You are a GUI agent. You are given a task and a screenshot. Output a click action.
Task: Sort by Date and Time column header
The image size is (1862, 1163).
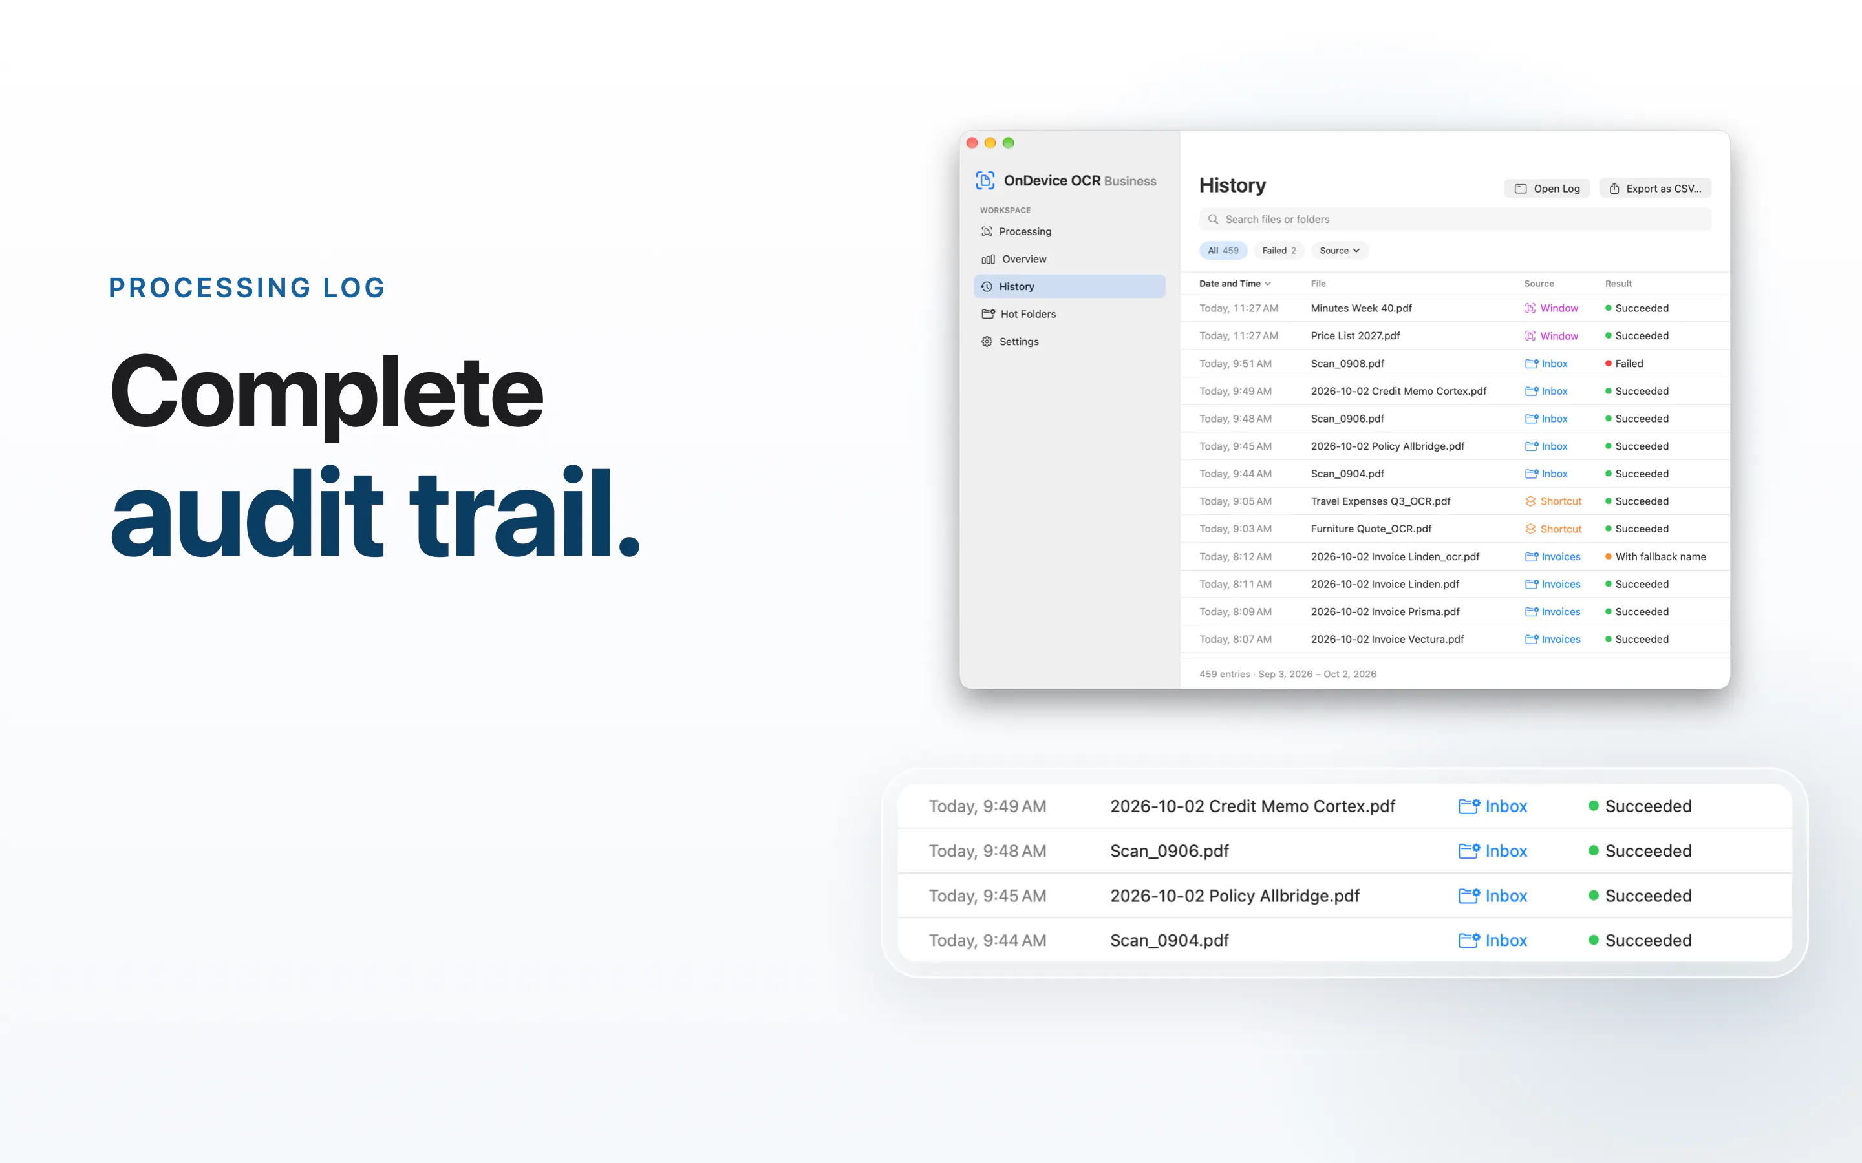(x=1234, y=284)
